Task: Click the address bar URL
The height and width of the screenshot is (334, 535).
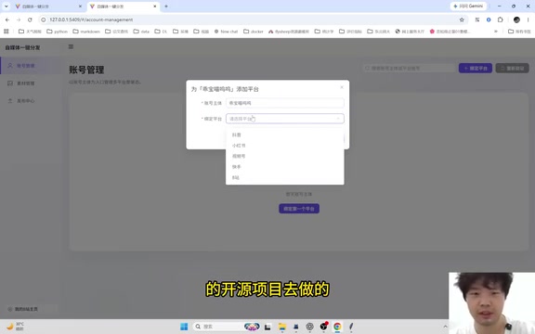Action: (x=91, y=19)
